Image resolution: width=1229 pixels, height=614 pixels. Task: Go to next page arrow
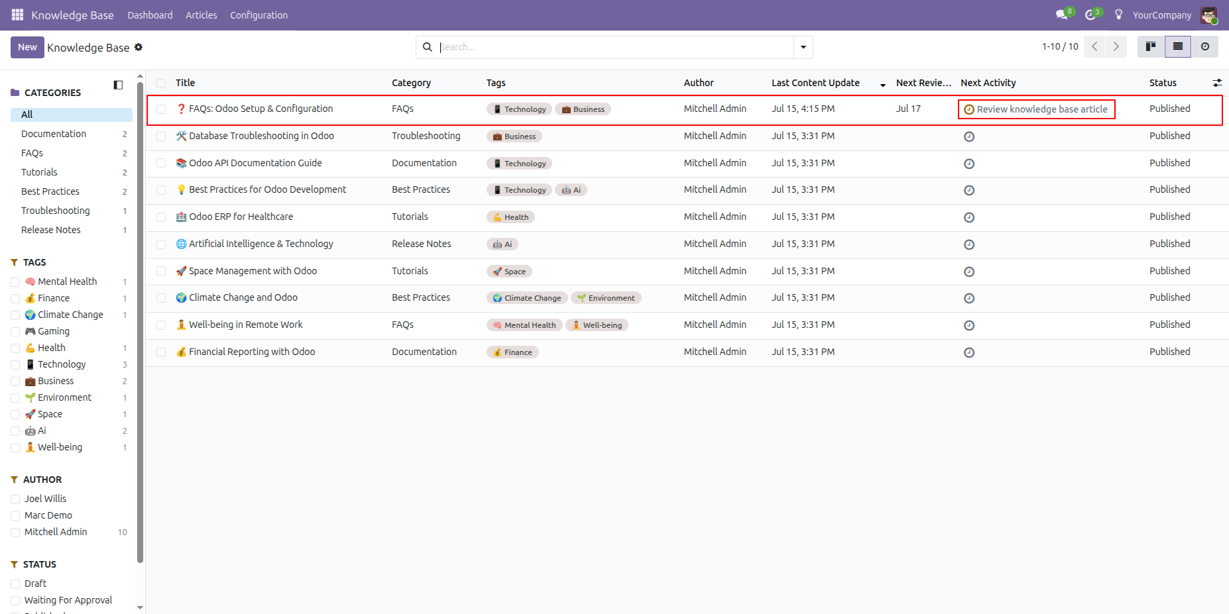[x=1116, y=46]
